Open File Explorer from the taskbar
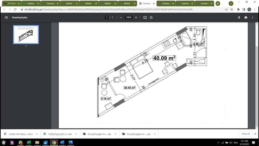This screenshot has width=259, height=146. tap(37, 143)
